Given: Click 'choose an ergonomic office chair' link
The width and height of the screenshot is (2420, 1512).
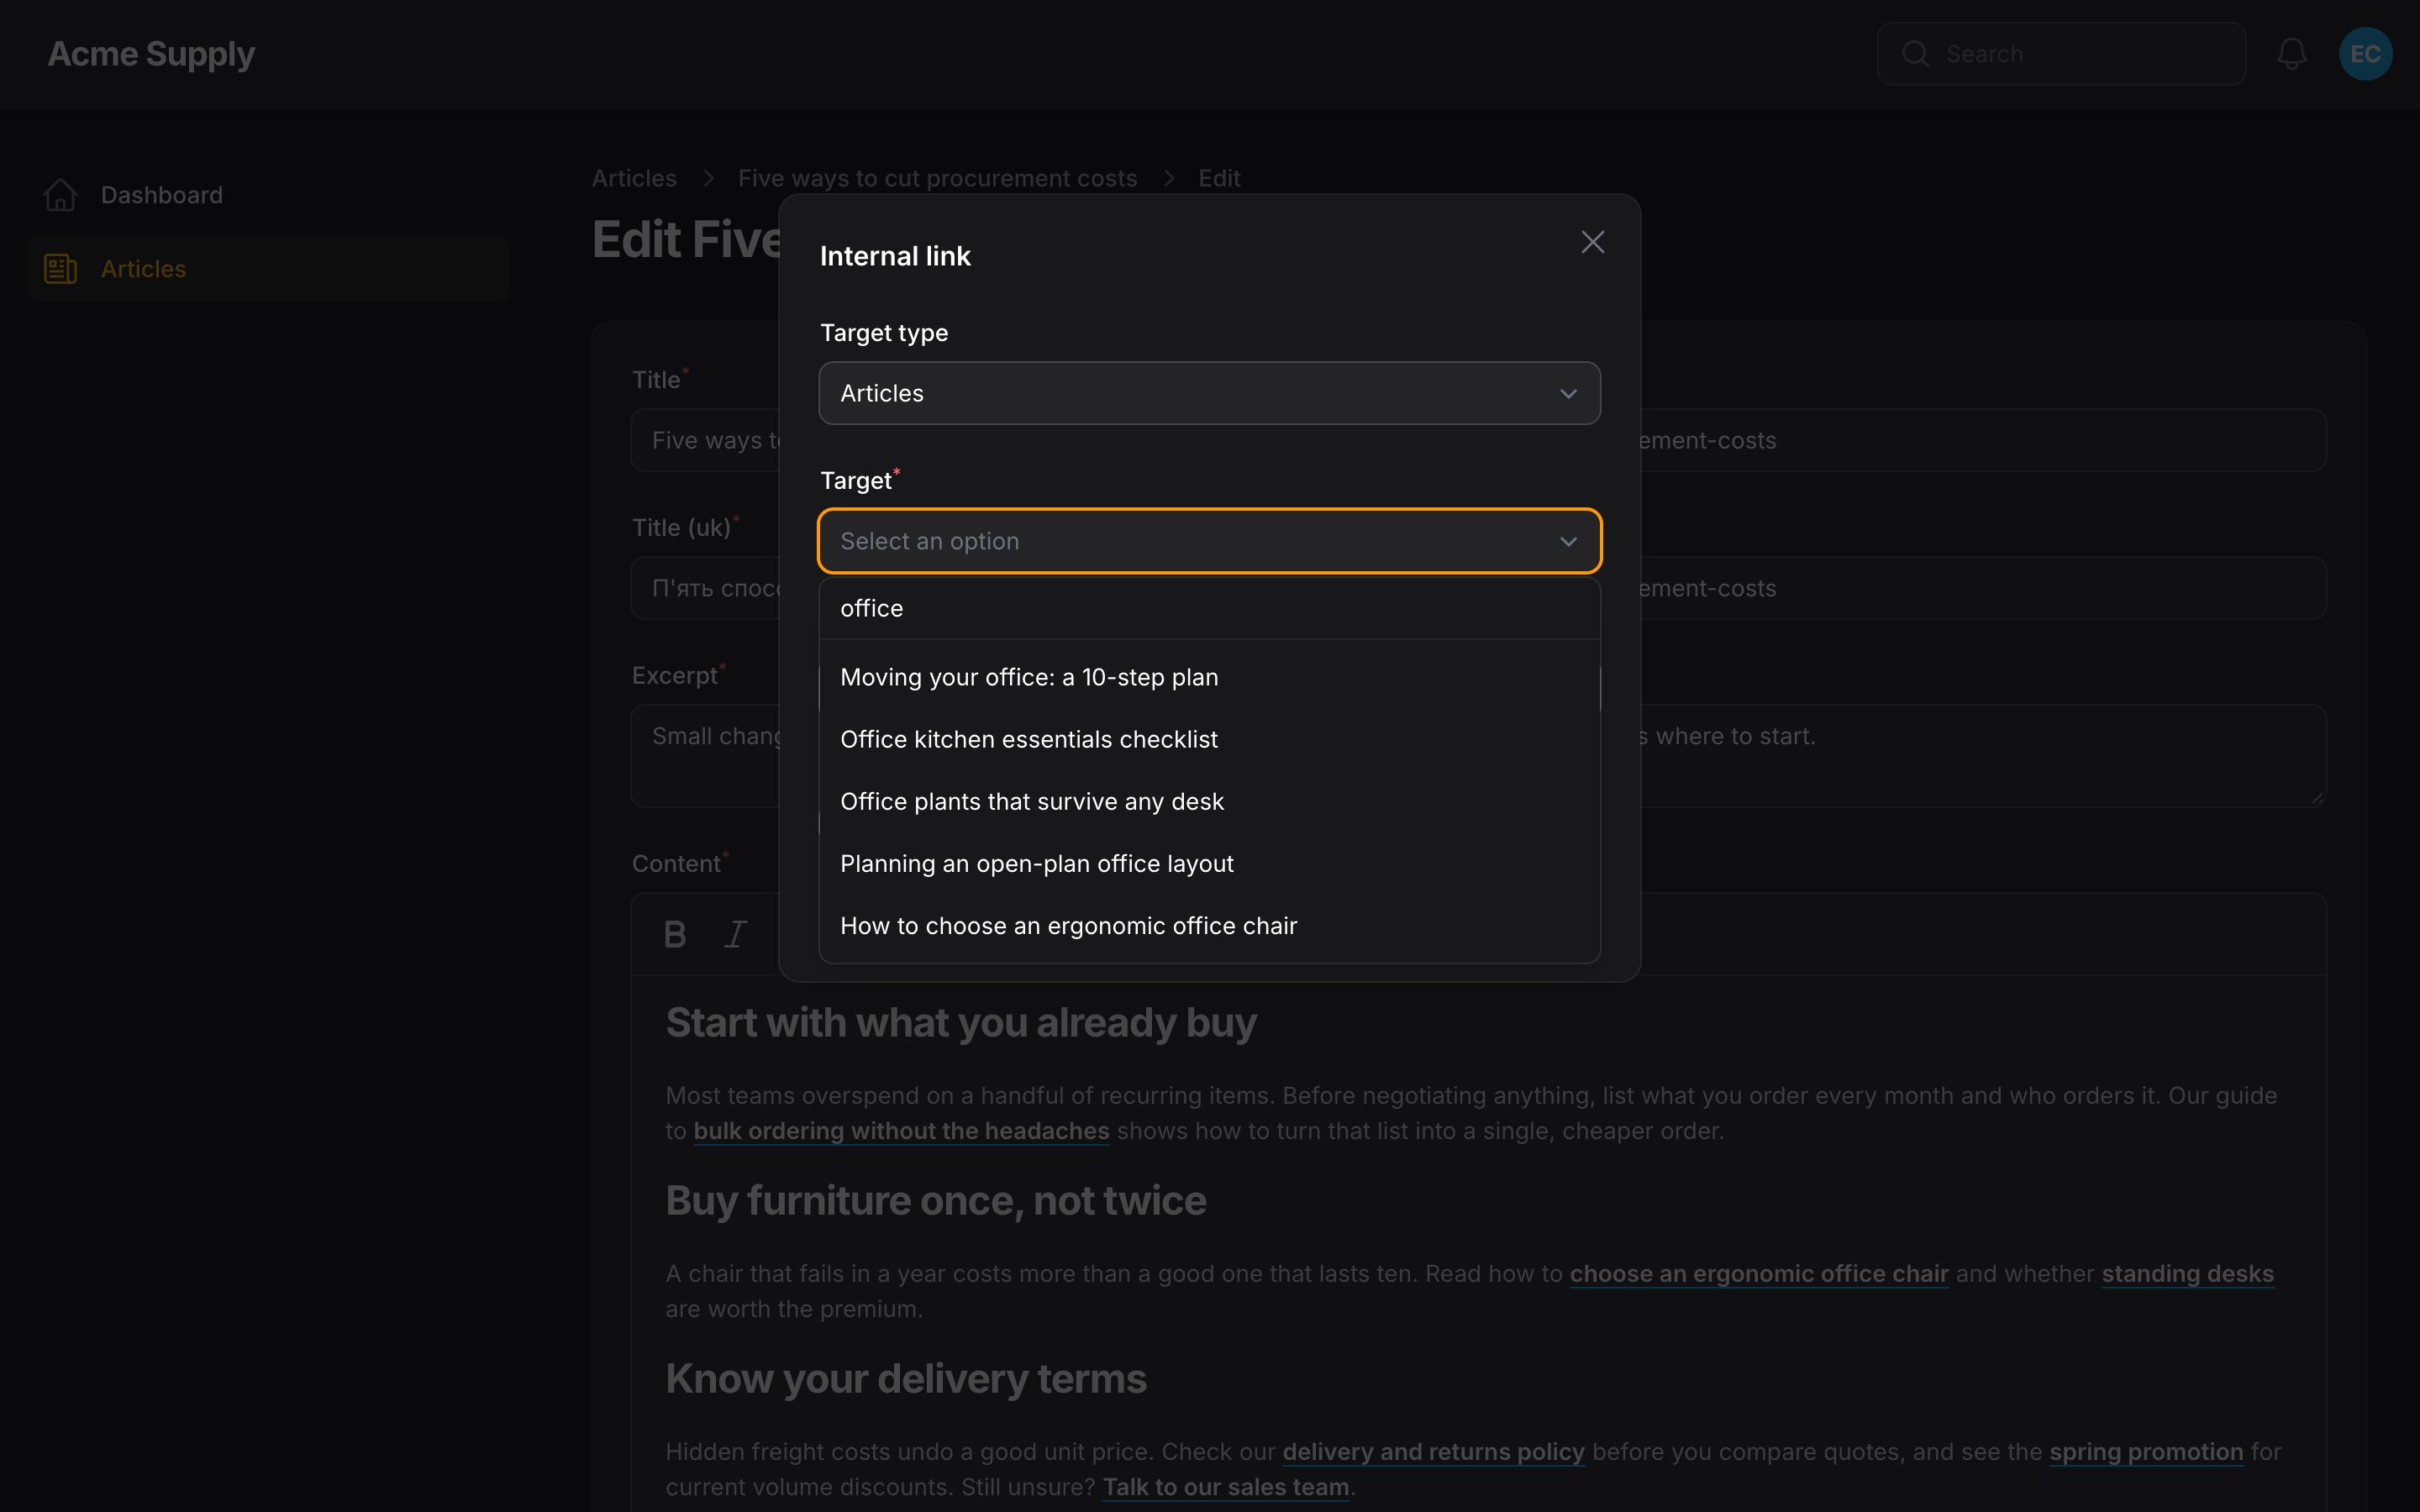Looking at the screenshot, I should click(1759, 1274).
